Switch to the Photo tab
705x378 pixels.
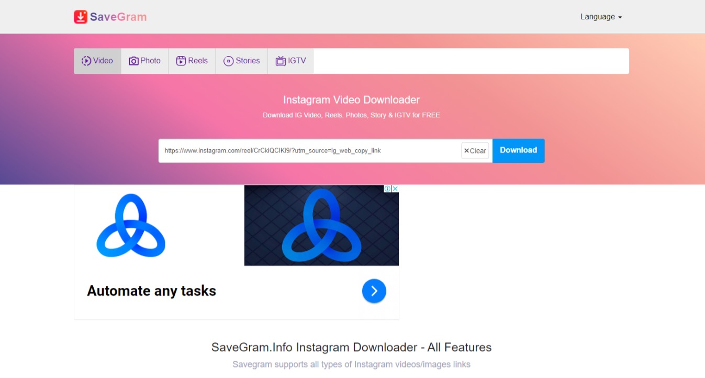tap(145, 61)
